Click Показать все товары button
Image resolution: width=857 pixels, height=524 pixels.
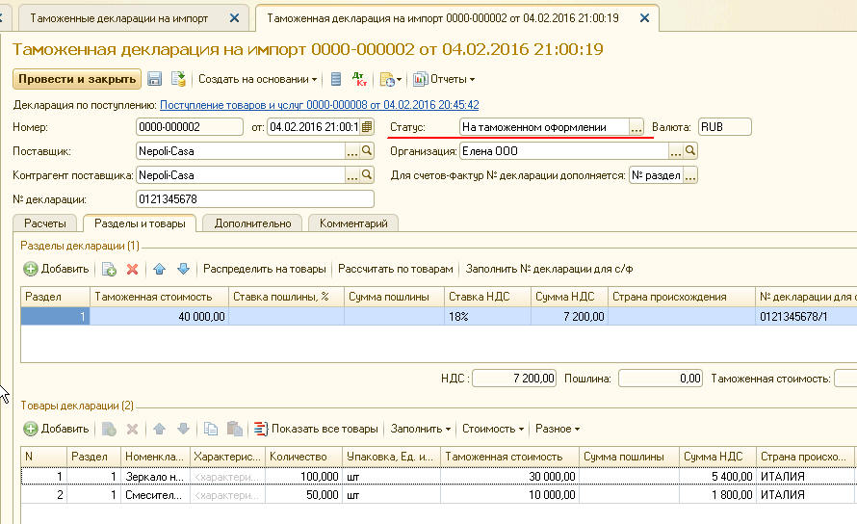point(317,429)
